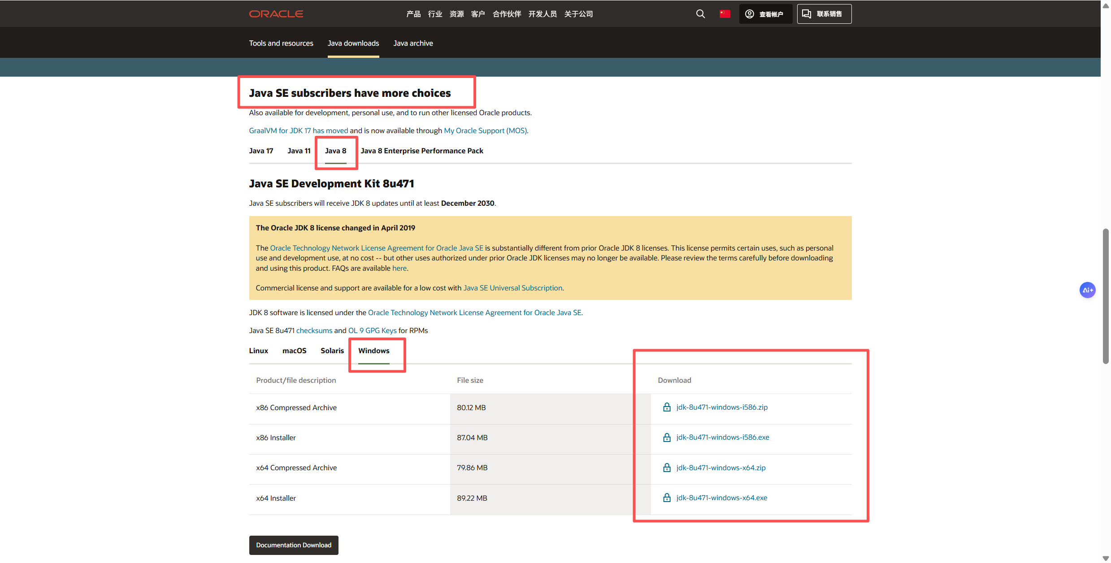This screenshot has height=563, width=1111.
Task: Click the search magnifier icon
Action: coord(700,14)
